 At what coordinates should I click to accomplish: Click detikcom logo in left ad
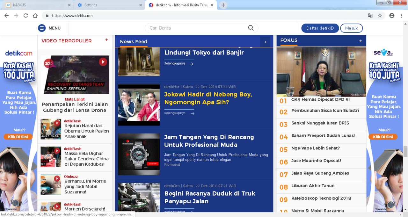pyautogui.click(x=18, y=53)
